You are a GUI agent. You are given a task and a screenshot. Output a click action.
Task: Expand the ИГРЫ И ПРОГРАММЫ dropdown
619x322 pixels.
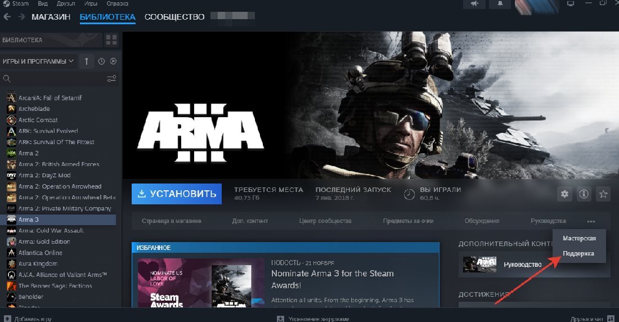point(38,61)
